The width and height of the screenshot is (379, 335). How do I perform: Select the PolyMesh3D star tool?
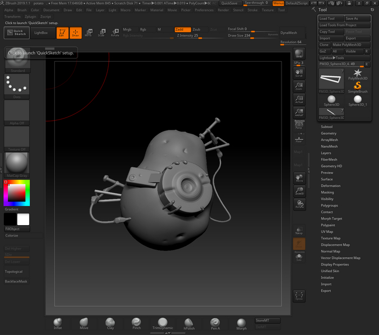(357, 74)
